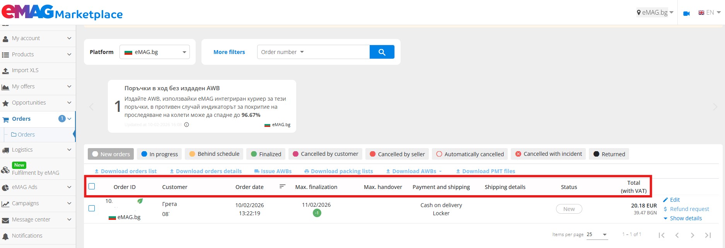
Task: Expand the Opportunities sidebar chevron
Action: coord(69,103)
